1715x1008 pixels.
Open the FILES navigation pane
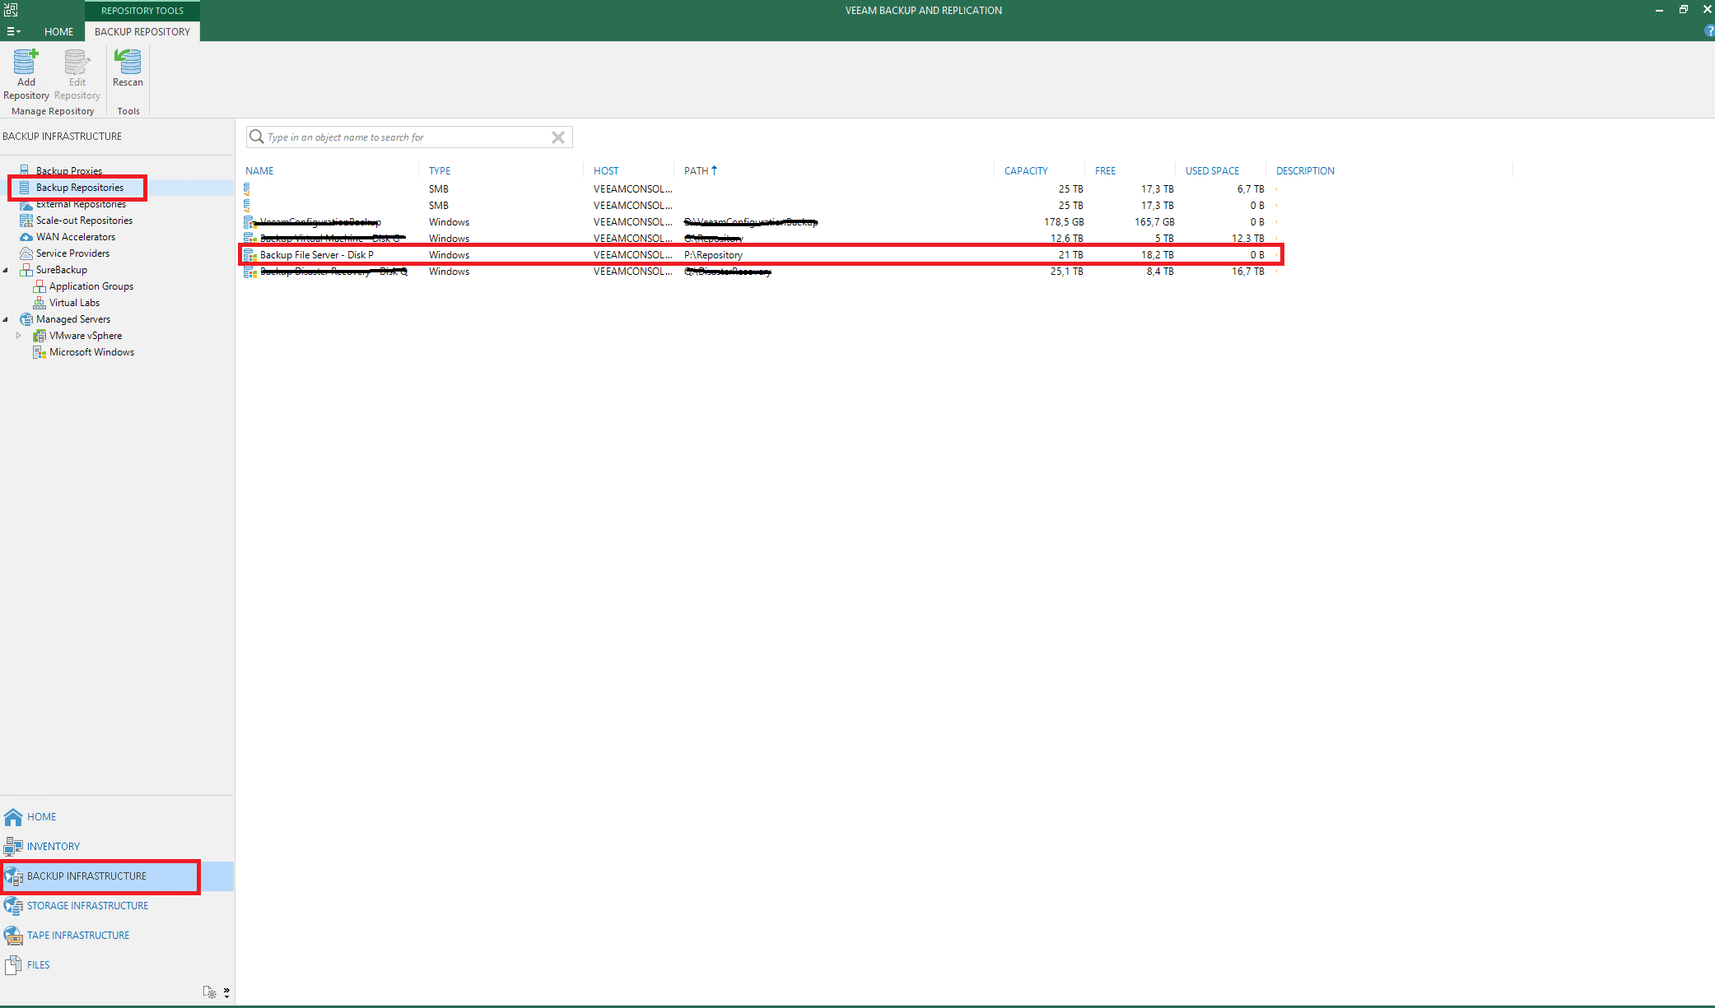click(x=117, y=965)
